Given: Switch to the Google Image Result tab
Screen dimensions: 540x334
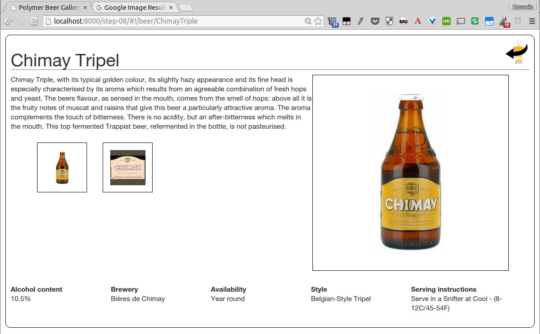Looking at the screenshot, I should [x=134, y=8].
